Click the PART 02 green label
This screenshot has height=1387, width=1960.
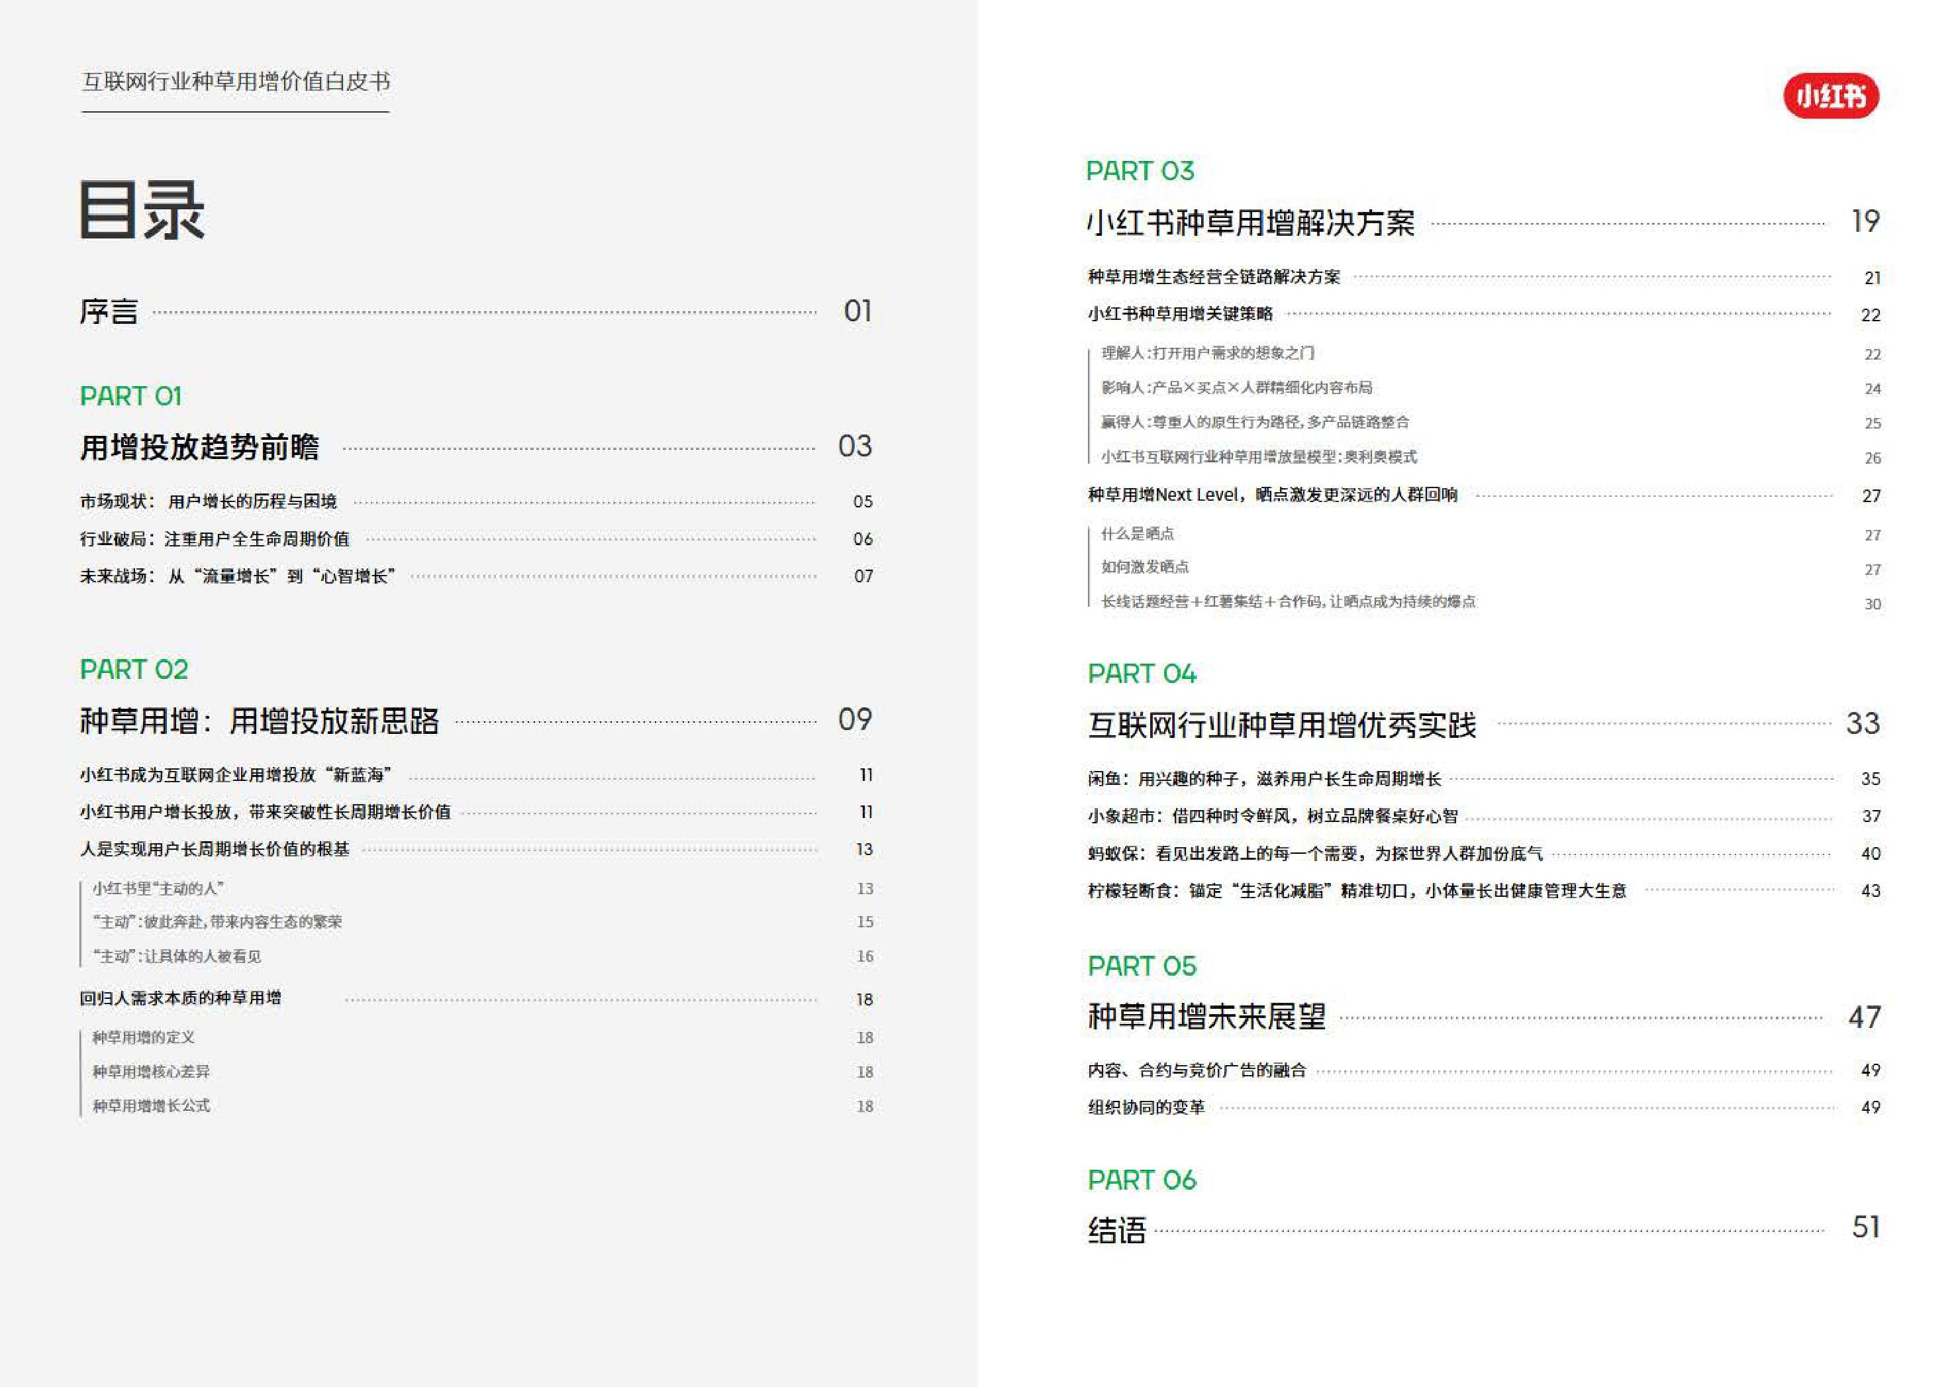point(134,670)
